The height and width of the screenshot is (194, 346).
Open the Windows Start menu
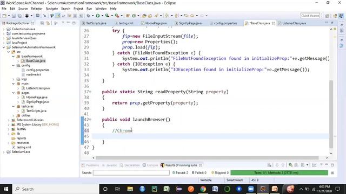coord(6,189)
